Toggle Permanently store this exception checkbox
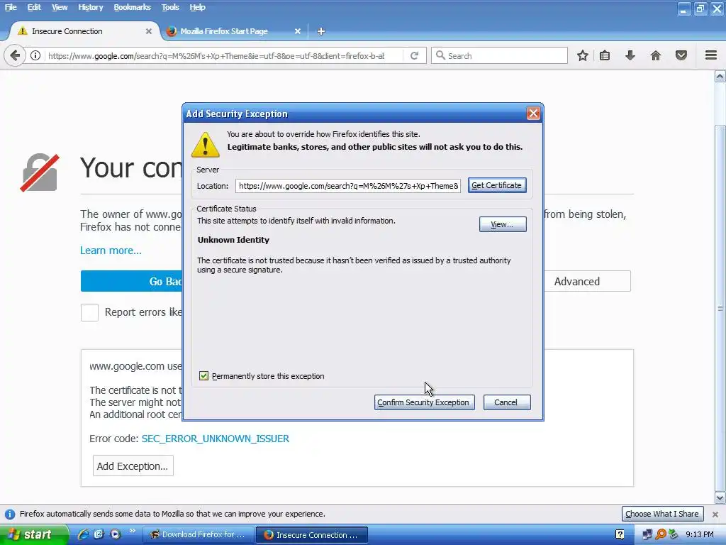This screenshot has height=545, width=726. coord(203,376)
